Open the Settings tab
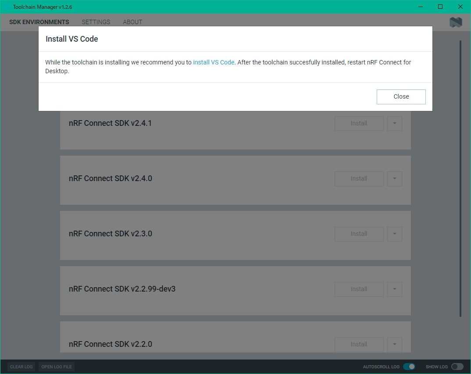 pyautogui.click(x=96, y=22)
